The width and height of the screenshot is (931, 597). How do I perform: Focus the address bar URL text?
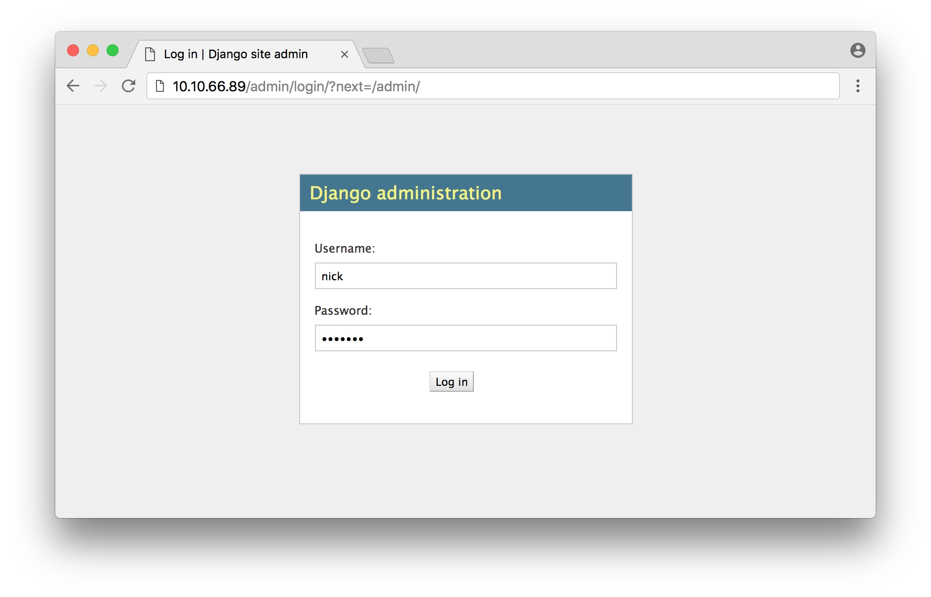pyautogui.click(x=296, y=86)
